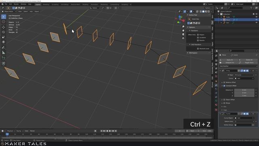Enable Relative Offset checkbox

coord(224,82)
